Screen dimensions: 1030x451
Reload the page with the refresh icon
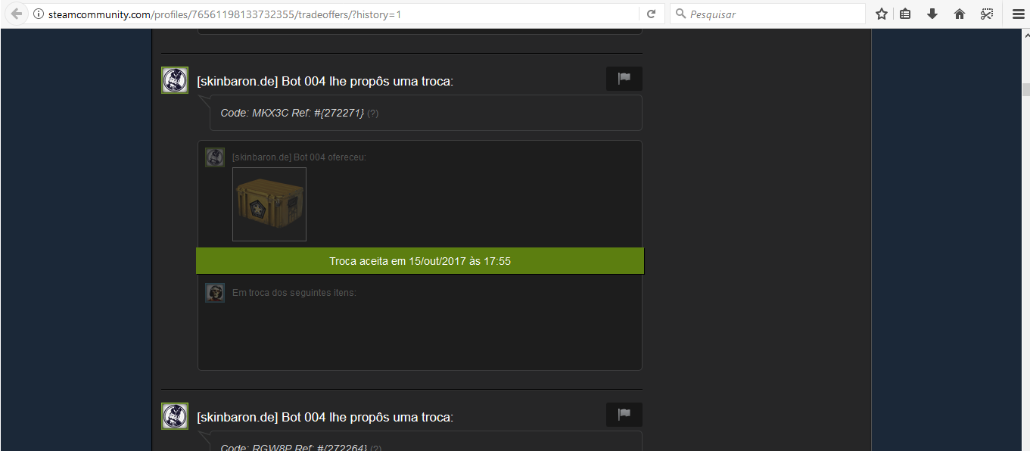651,14
